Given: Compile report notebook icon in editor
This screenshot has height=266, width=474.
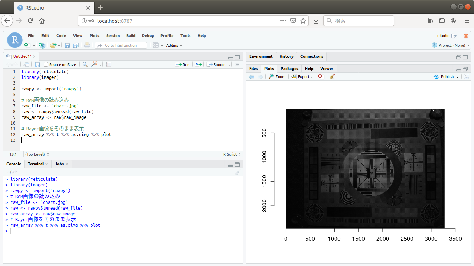Looking at the screenshot, I should [108, 65].
